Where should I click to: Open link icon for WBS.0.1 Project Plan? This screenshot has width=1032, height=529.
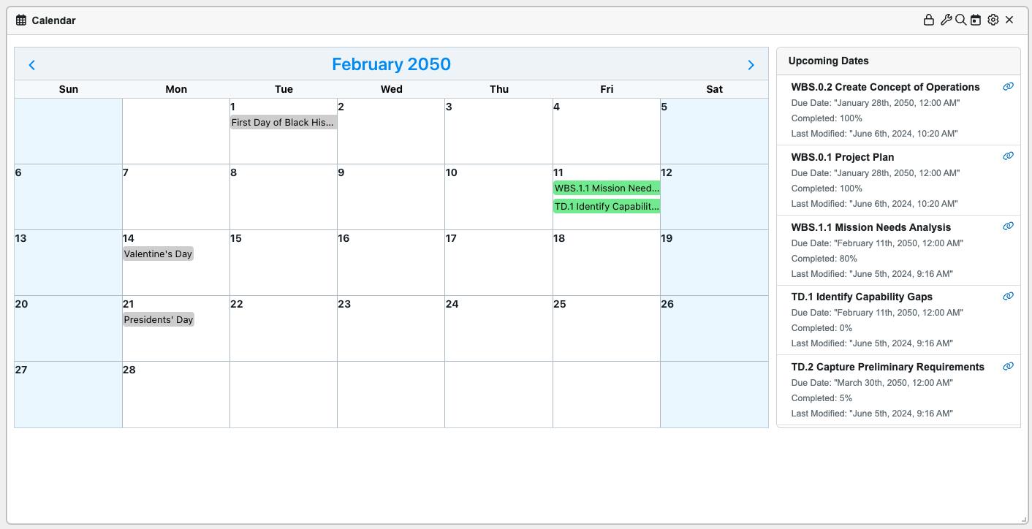coord(1008,156)
